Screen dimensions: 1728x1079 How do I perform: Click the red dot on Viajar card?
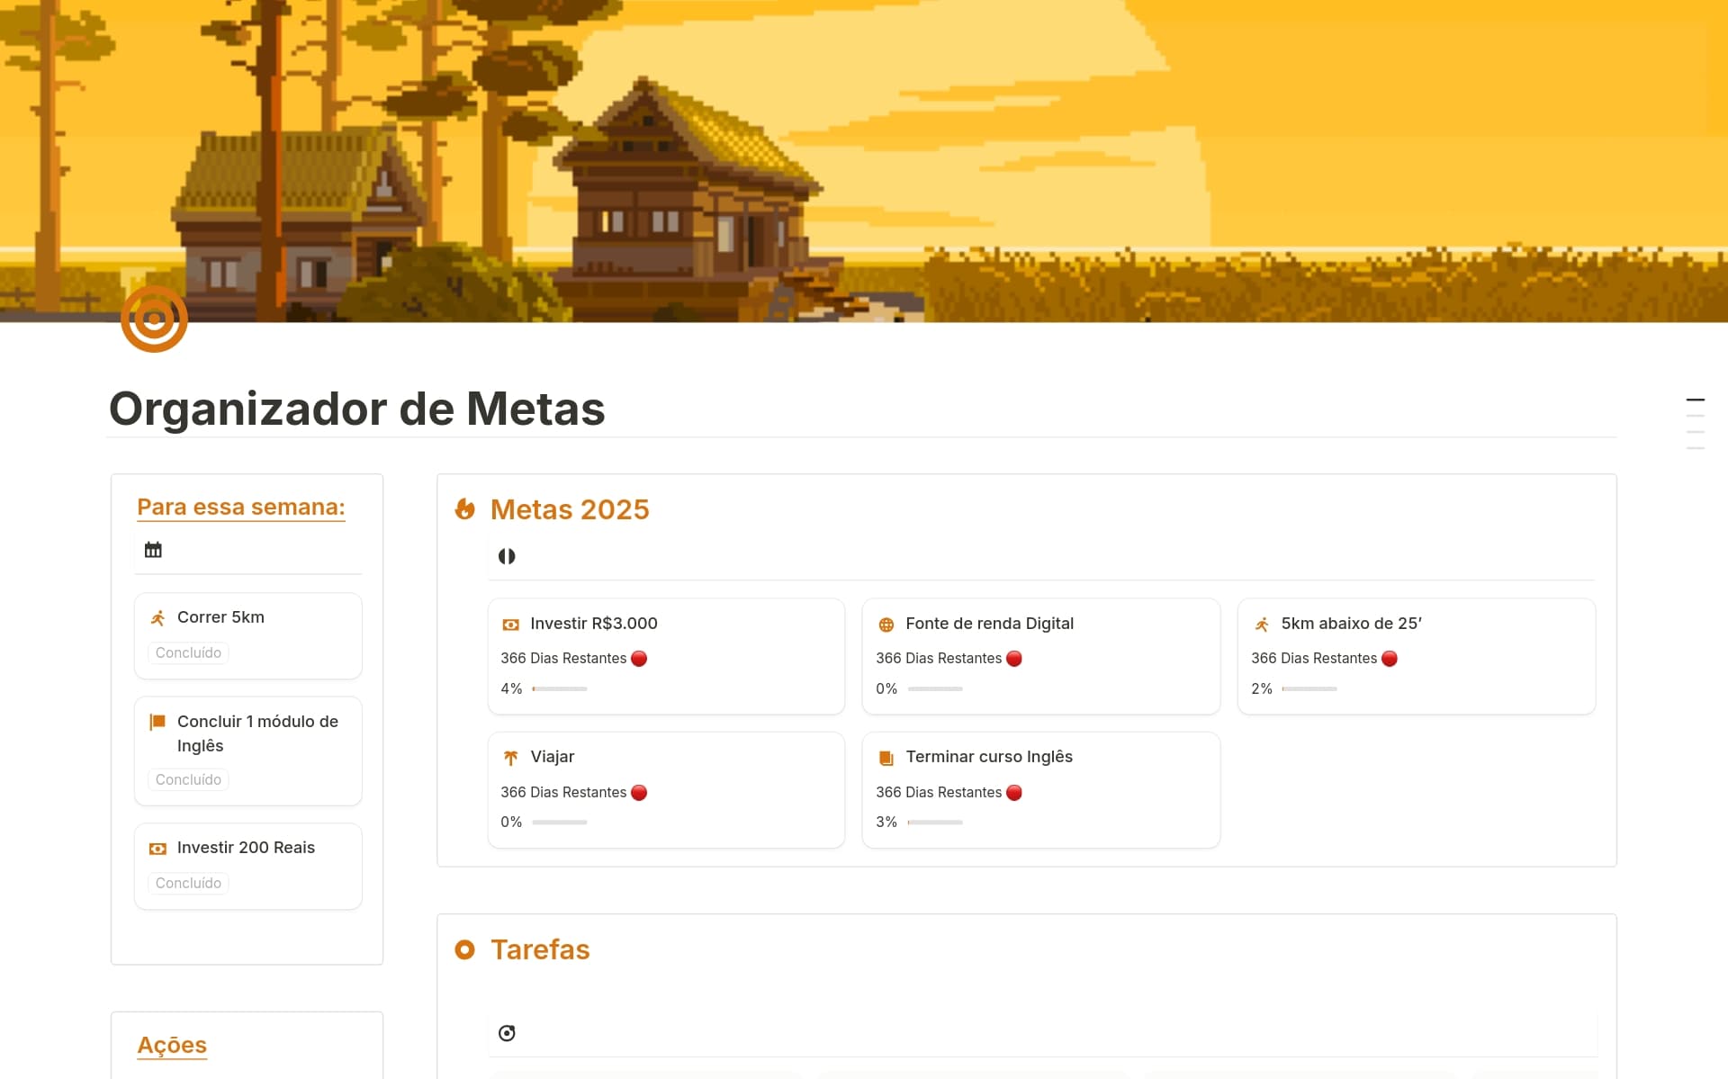(639, 792)
